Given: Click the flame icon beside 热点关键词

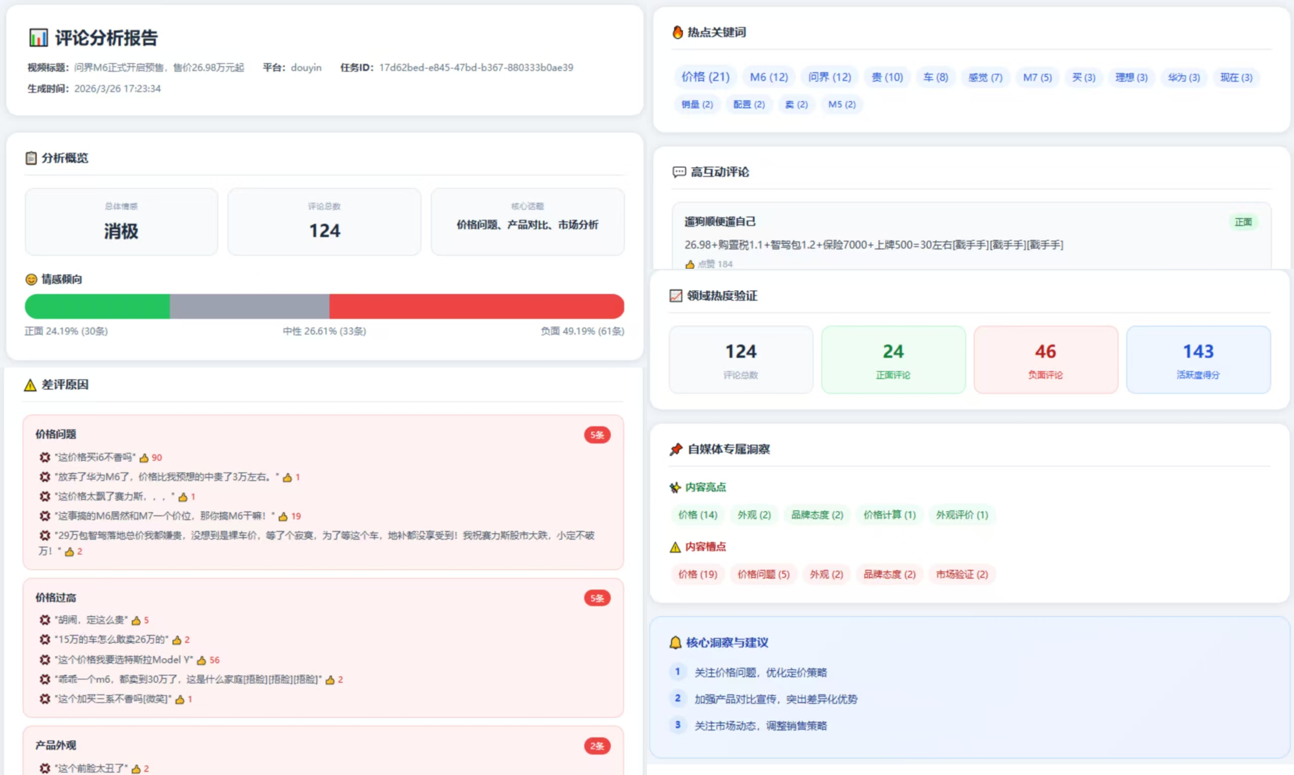Looking at the screenshot, I should (x=677, y=32).
